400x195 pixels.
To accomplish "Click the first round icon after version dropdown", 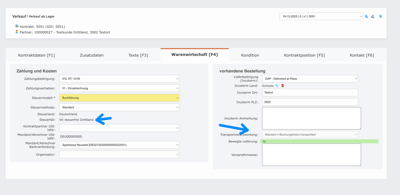I will point(366,16).
